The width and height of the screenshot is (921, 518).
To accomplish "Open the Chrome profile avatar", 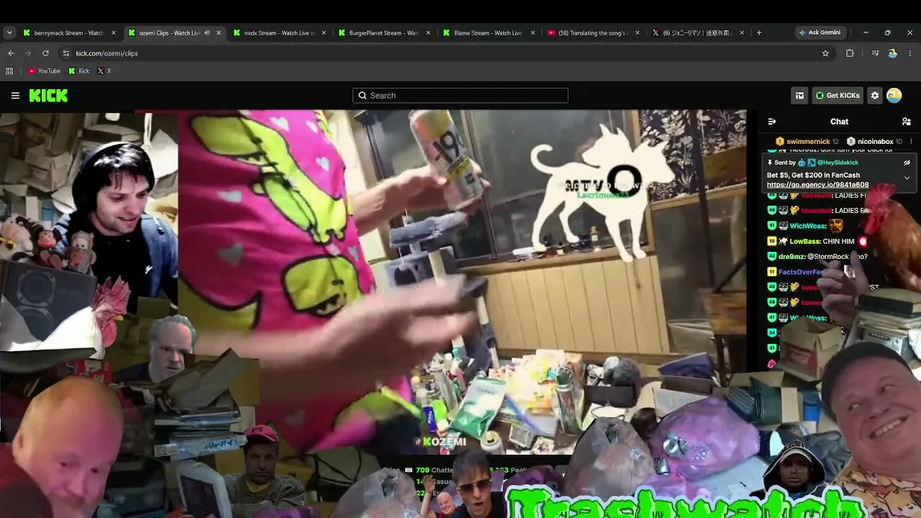I will [893, 53].
